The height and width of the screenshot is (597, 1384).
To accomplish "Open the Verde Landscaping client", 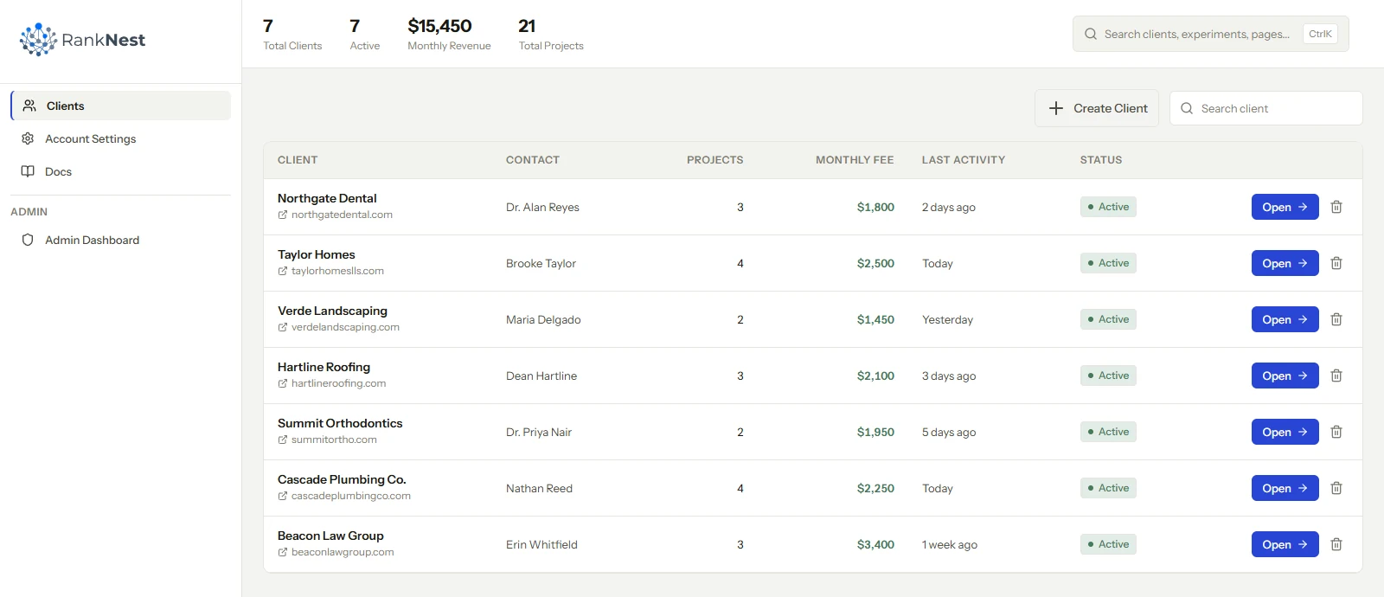I will coord(1285,319).
